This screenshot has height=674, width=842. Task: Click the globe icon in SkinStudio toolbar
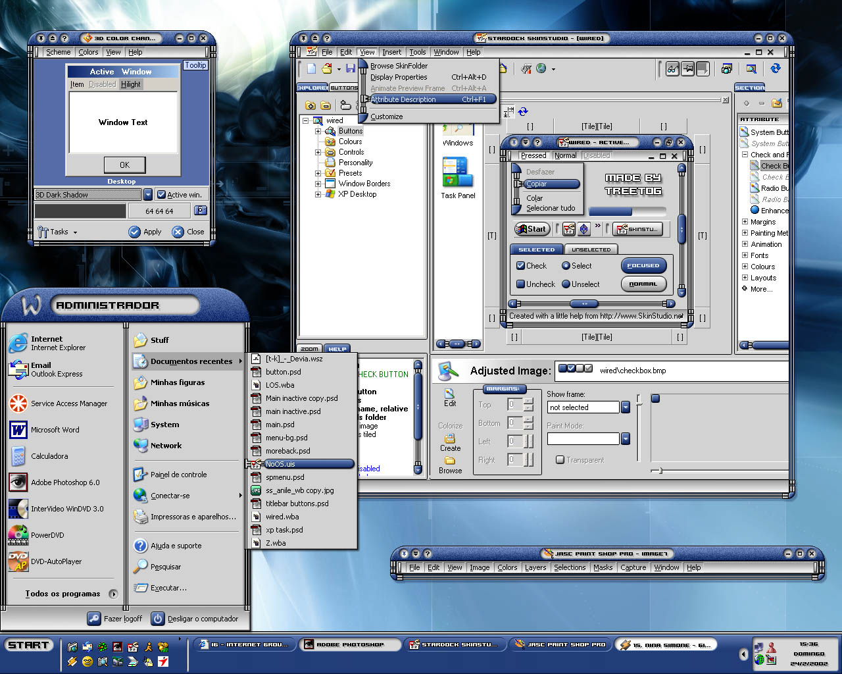[x=541, y=68]
